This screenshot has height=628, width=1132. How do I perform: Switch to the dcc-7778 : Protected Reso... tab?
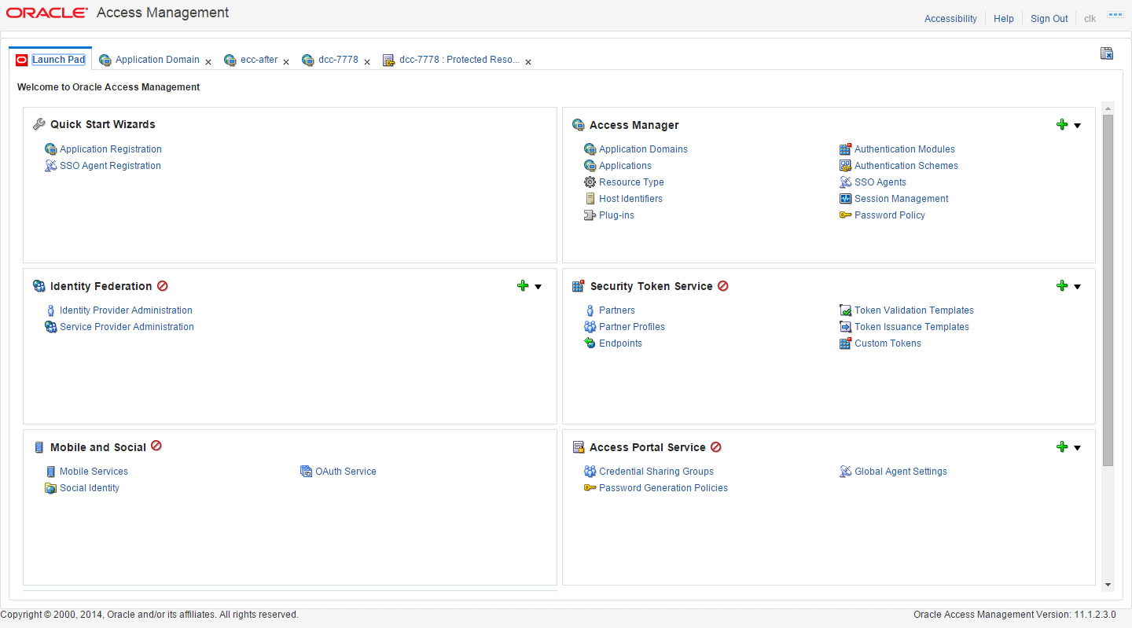[459, 60]
